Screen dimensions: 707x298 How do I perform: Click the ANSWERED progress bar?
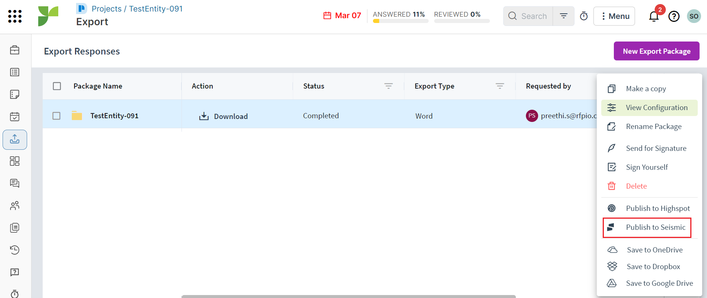pyautogui.click(x=400, y=21)
